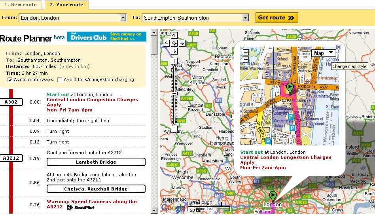Click the A3212 road sign badge

pyautogui.click(x=11, y=158)
